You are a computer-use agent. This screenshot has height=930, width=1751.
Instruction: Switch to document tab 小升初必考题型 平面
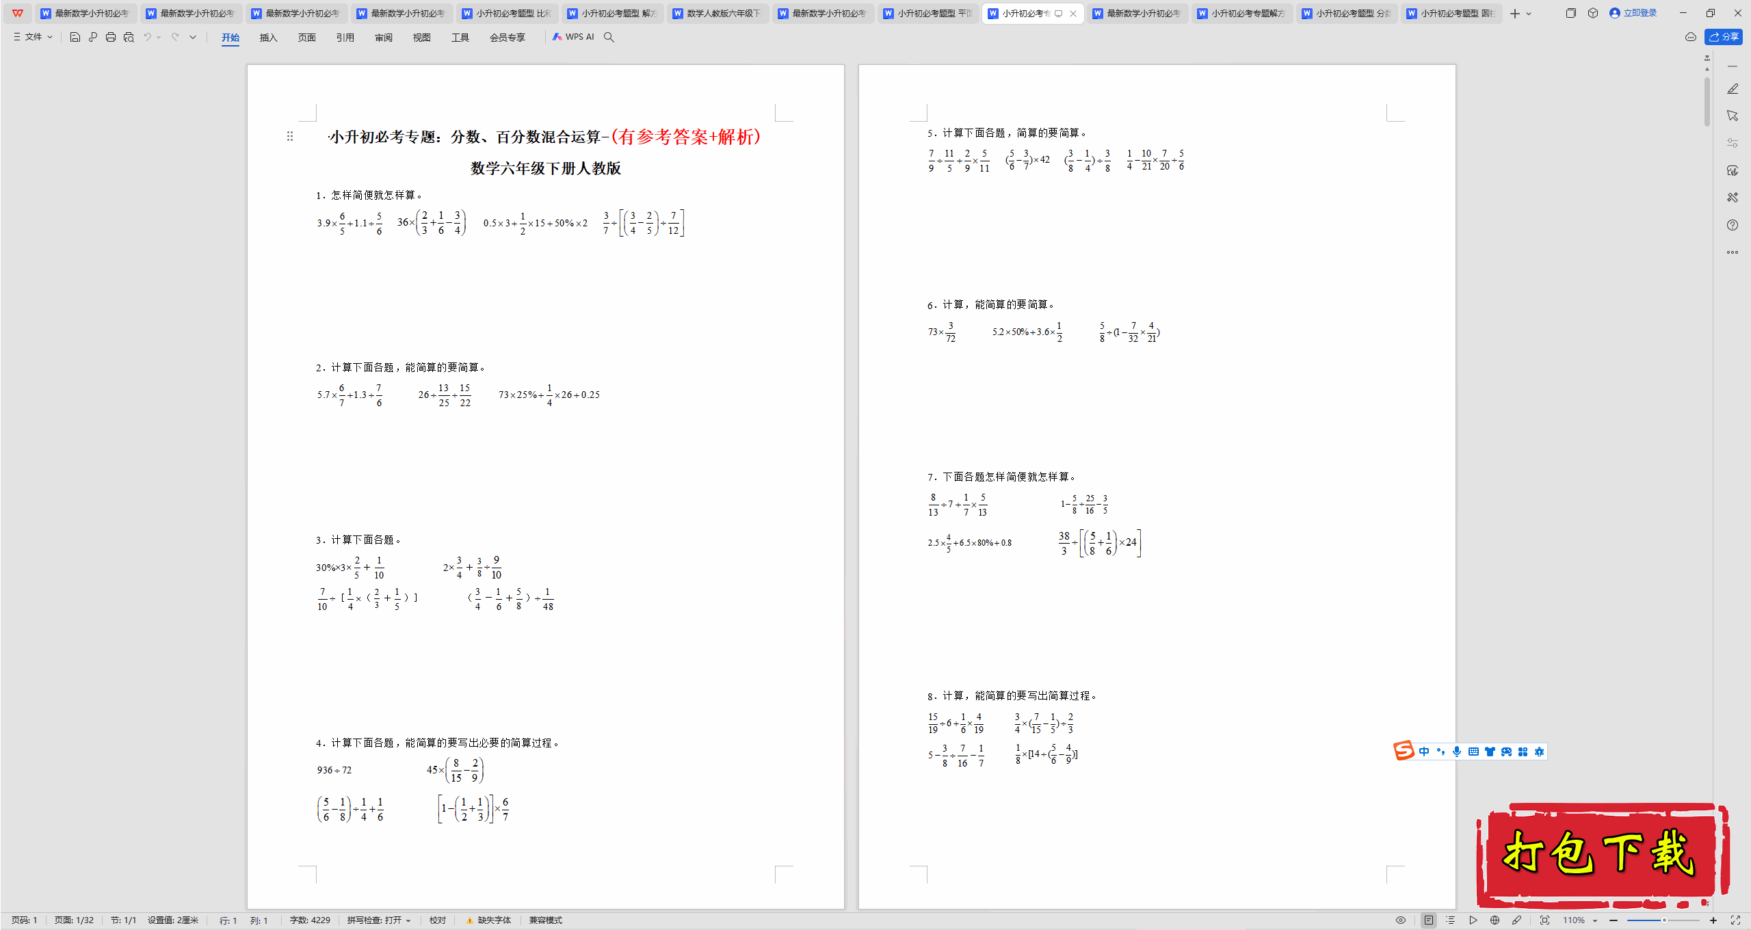click(x=927, y=13)
